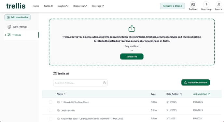Open Trellis AI icon in top-right header
224x122 pixels.
pyautogui.click(x=193, y=5)
